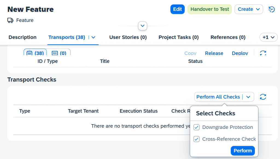The image size is (280, 159).
Task: Toggle the Cross-Reference Check checkbox
Action: pyautogui.click(x=196, y=139)
